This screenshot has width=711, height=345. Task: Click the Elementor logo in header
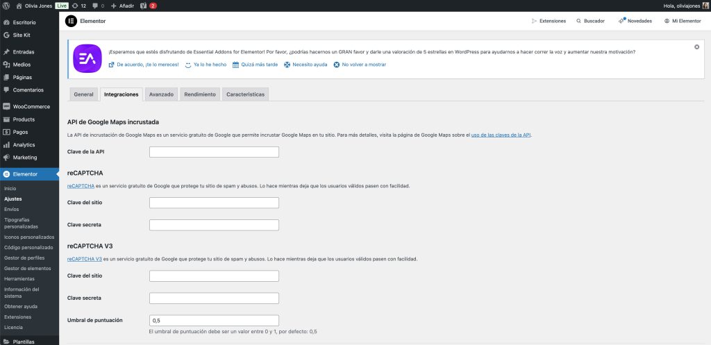pos(72,21)
